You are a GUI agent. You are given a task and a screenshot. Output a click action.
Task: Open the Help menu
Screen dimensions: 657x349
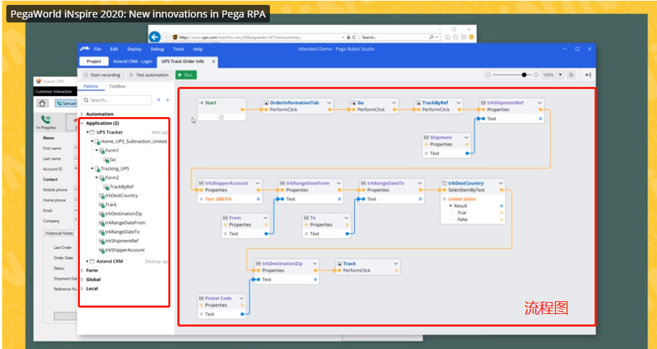[x=198, y=49]
